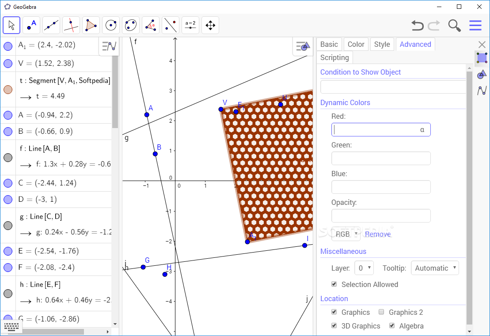Uncheck the Graphics location checkbox
490x336 pixels.
(x=334, y=312)
